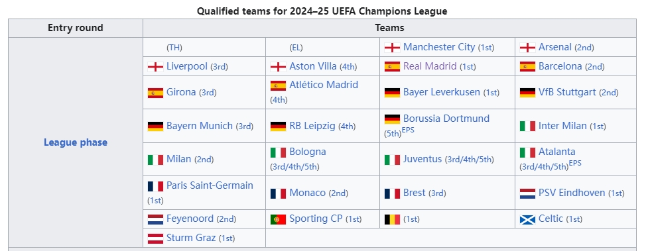This screenshot has height=251, width=650.
Task: Open the Atalanta team page link
Action: coord(556,152)
